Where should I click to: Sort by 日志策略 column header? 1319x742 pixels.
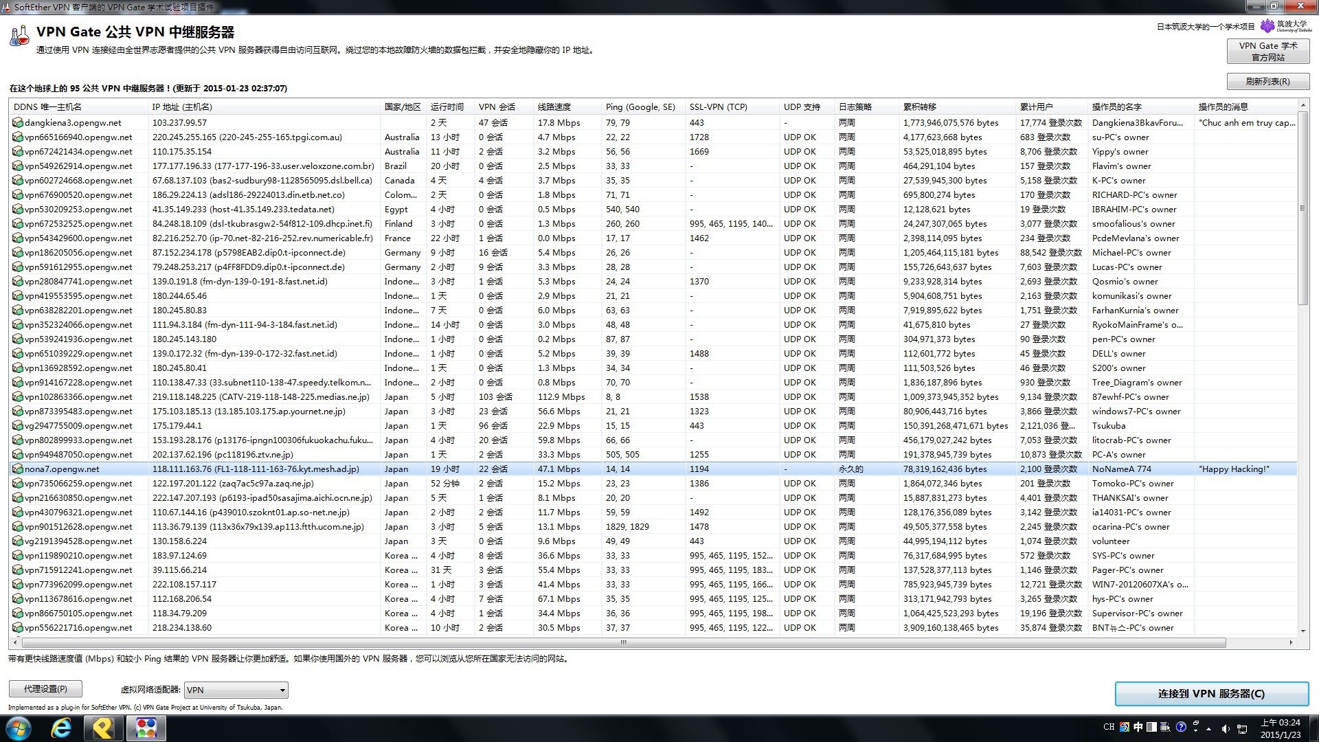pos(867,107)
